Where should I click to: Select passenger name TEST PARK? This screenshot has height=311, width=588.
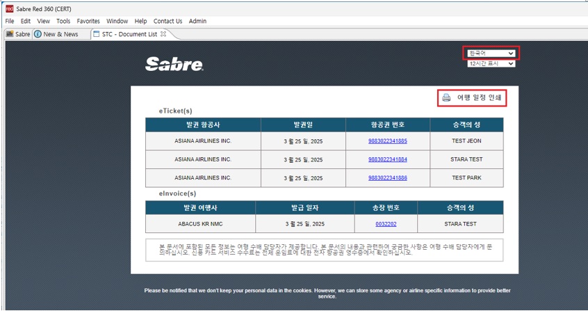click(466, 177)
